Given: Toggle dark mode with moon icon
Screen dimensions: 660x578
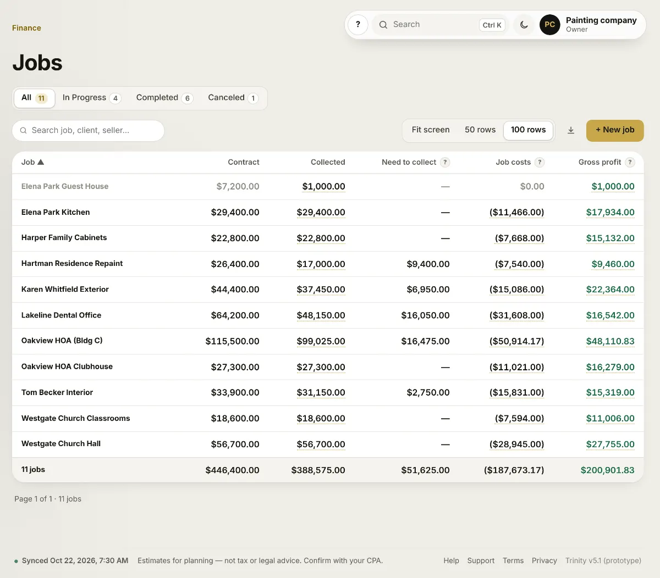Looking at the screenshot, I should pyautogui.click(x=524, y=25).
